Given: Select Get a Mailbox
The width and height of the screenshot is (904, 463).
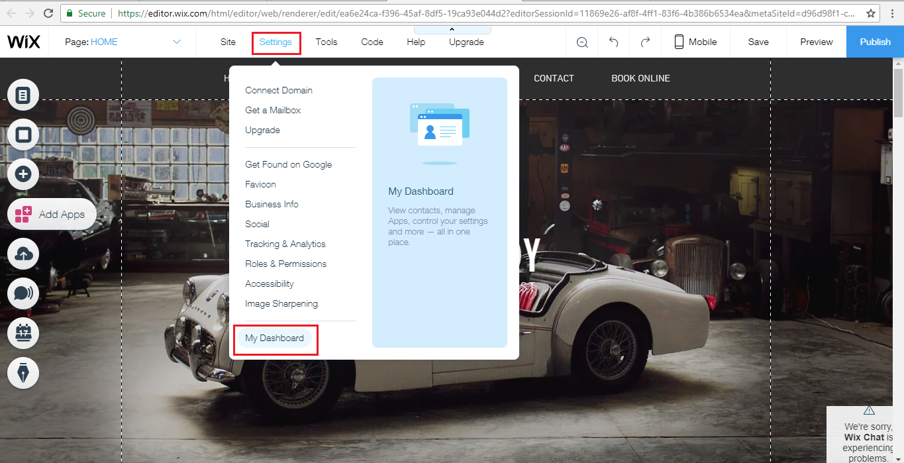Looking at the screenshot, I should coord(273,110).
